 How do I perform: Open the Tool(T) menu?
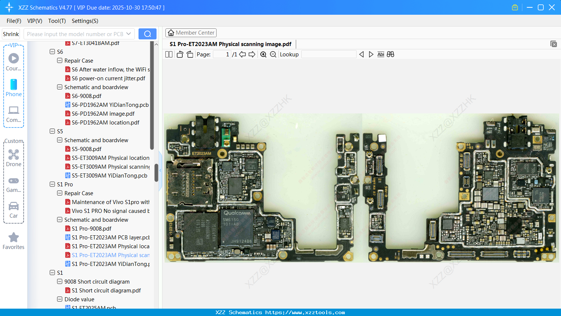coord(57,21)
